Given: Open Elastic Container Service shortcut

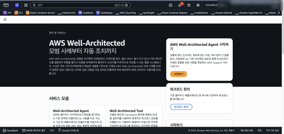Looking at the screenshot, I should click(x=40, y=13).
